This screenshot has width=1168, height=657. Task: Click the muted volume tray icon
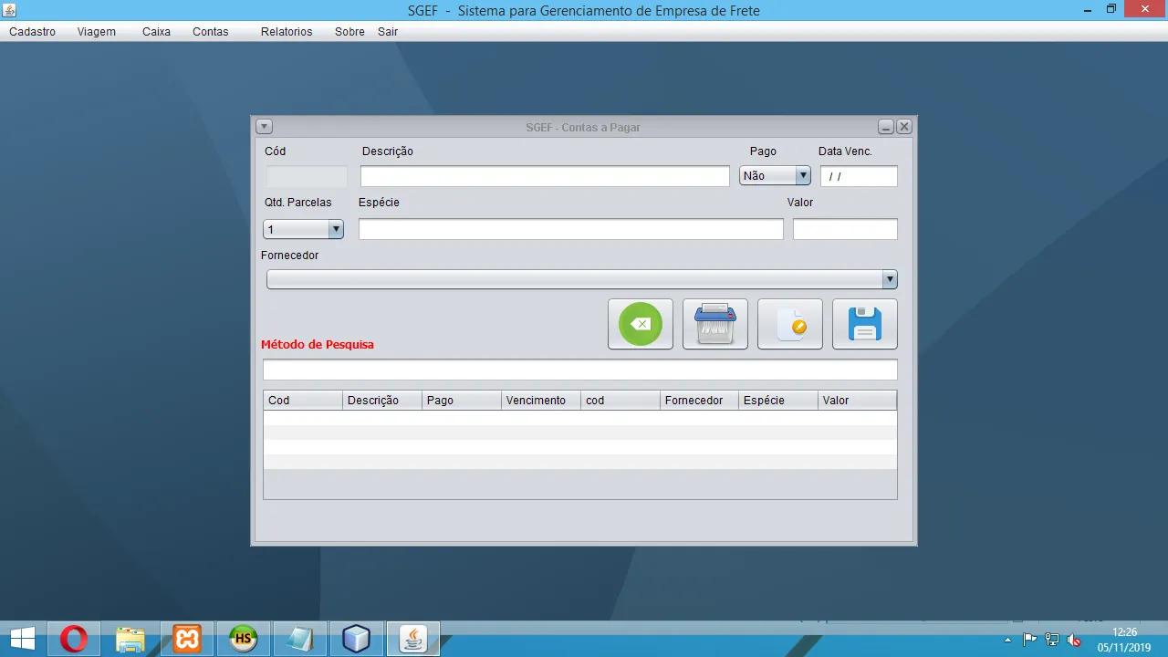coord(1074,640)
